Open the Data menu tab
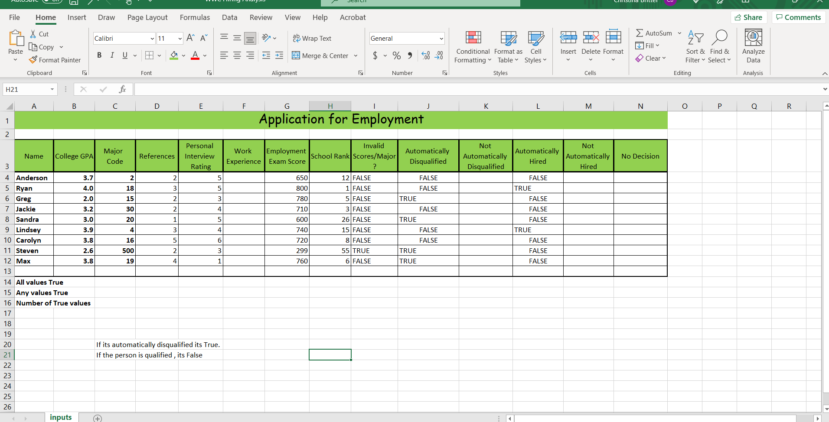 click(x=229, y=17)
